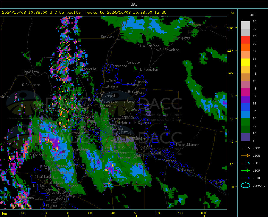This screenshot has height=217, width=268.
Task: Click the 'L_Dormida' map label
Action: click(x=186, y=170)
